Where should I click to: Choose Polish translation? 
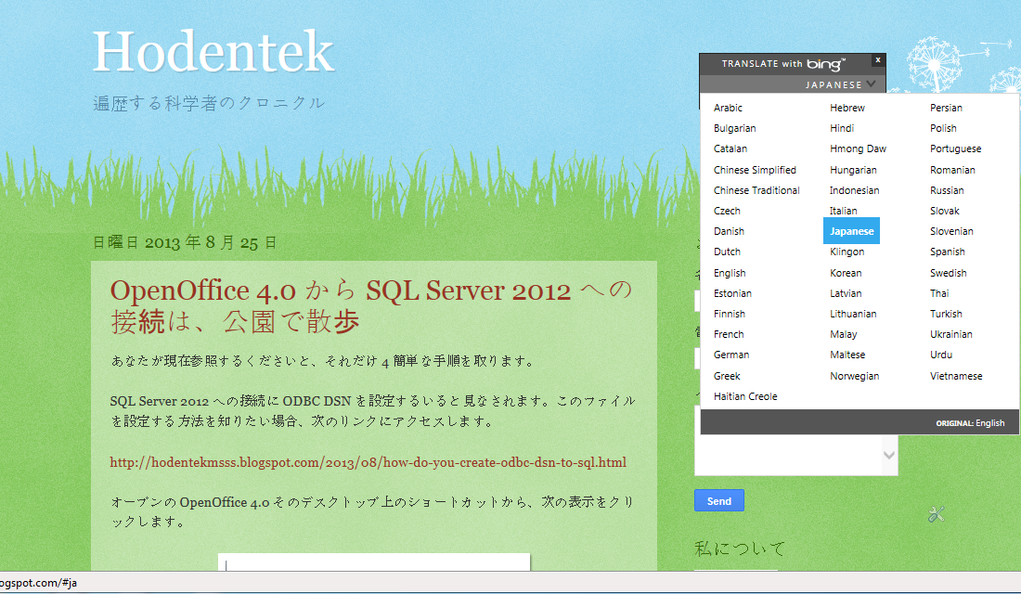[x=944, y=128]
